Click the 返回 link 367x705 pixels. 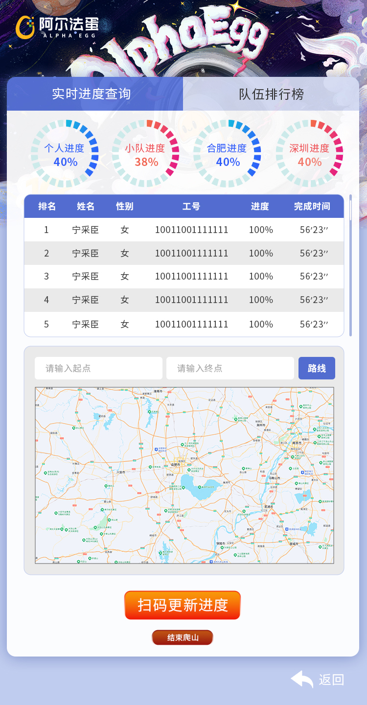[332, 680]
